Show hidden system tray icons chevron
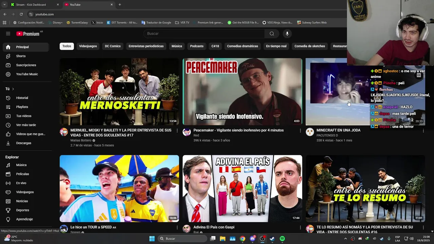 pos(346,239)
